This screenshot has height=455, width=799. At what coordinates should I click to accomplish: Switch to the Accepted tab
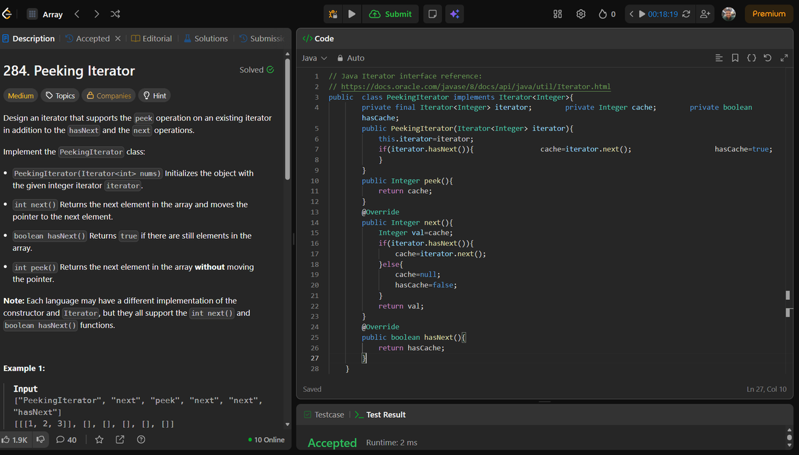87,39
